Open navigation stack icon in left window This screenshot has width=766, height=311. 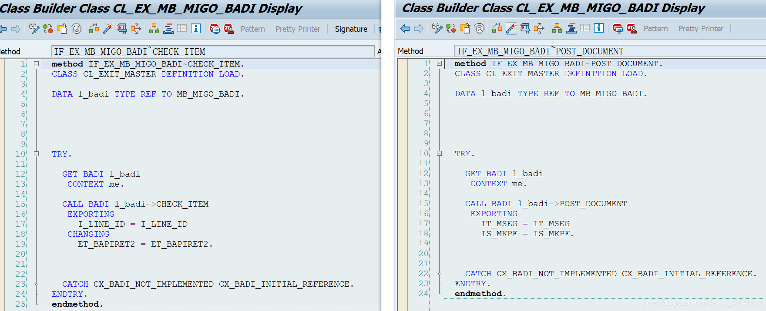tap(168, 29)
